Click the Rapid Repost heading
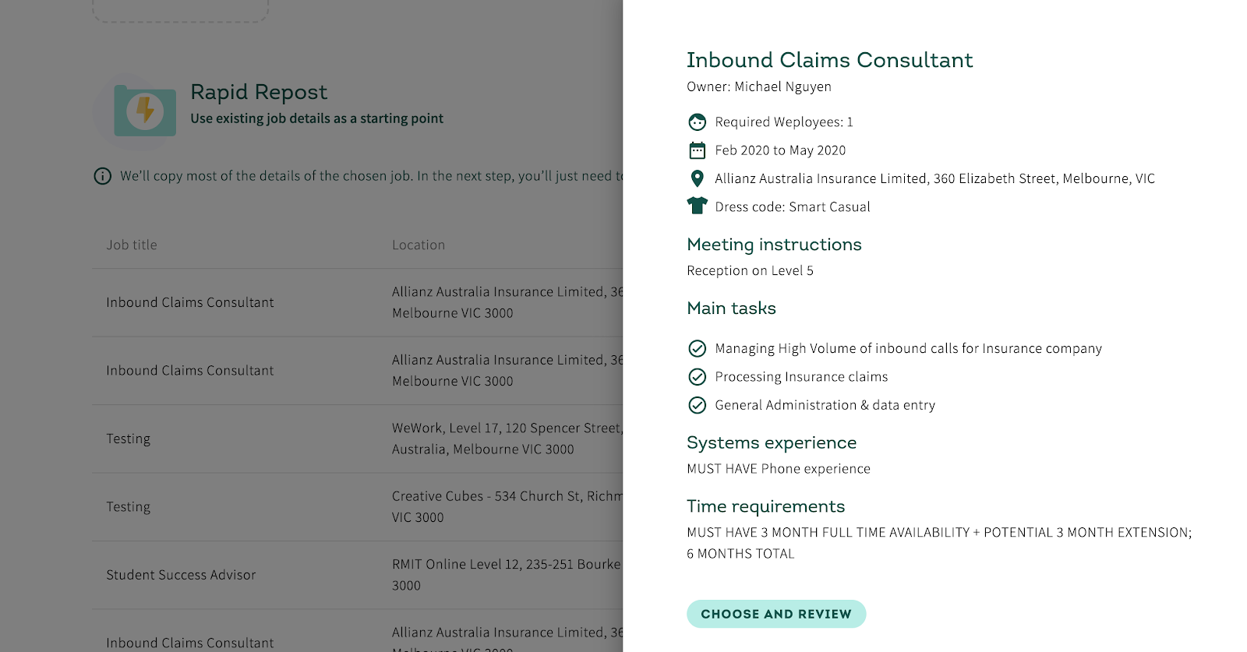 (259, 92)
